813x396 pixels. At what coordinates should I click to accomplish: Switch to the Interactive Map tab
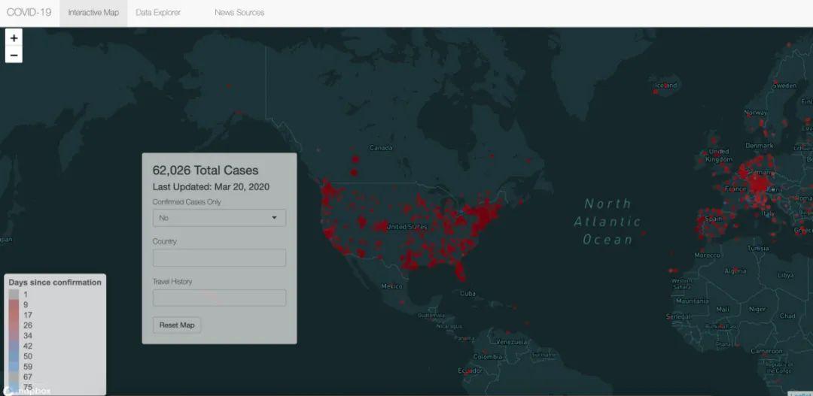tap(93, 13)
